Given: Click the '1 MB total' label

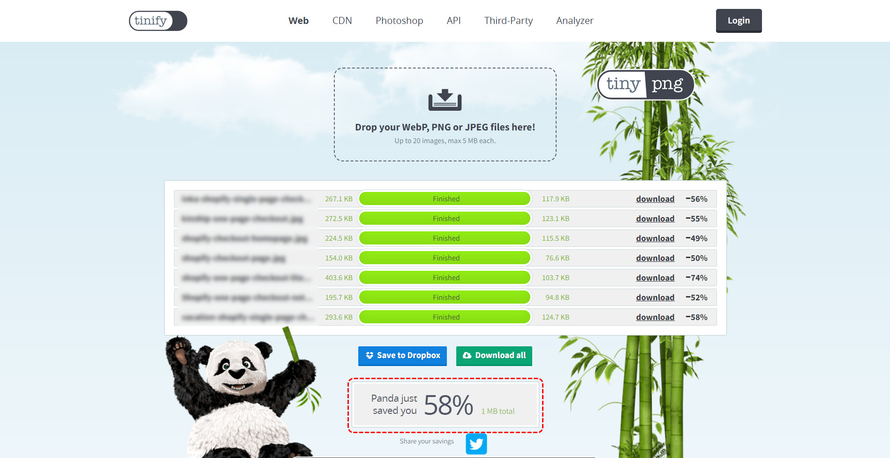Looking at the screenshot, I should tap(498, 411).
